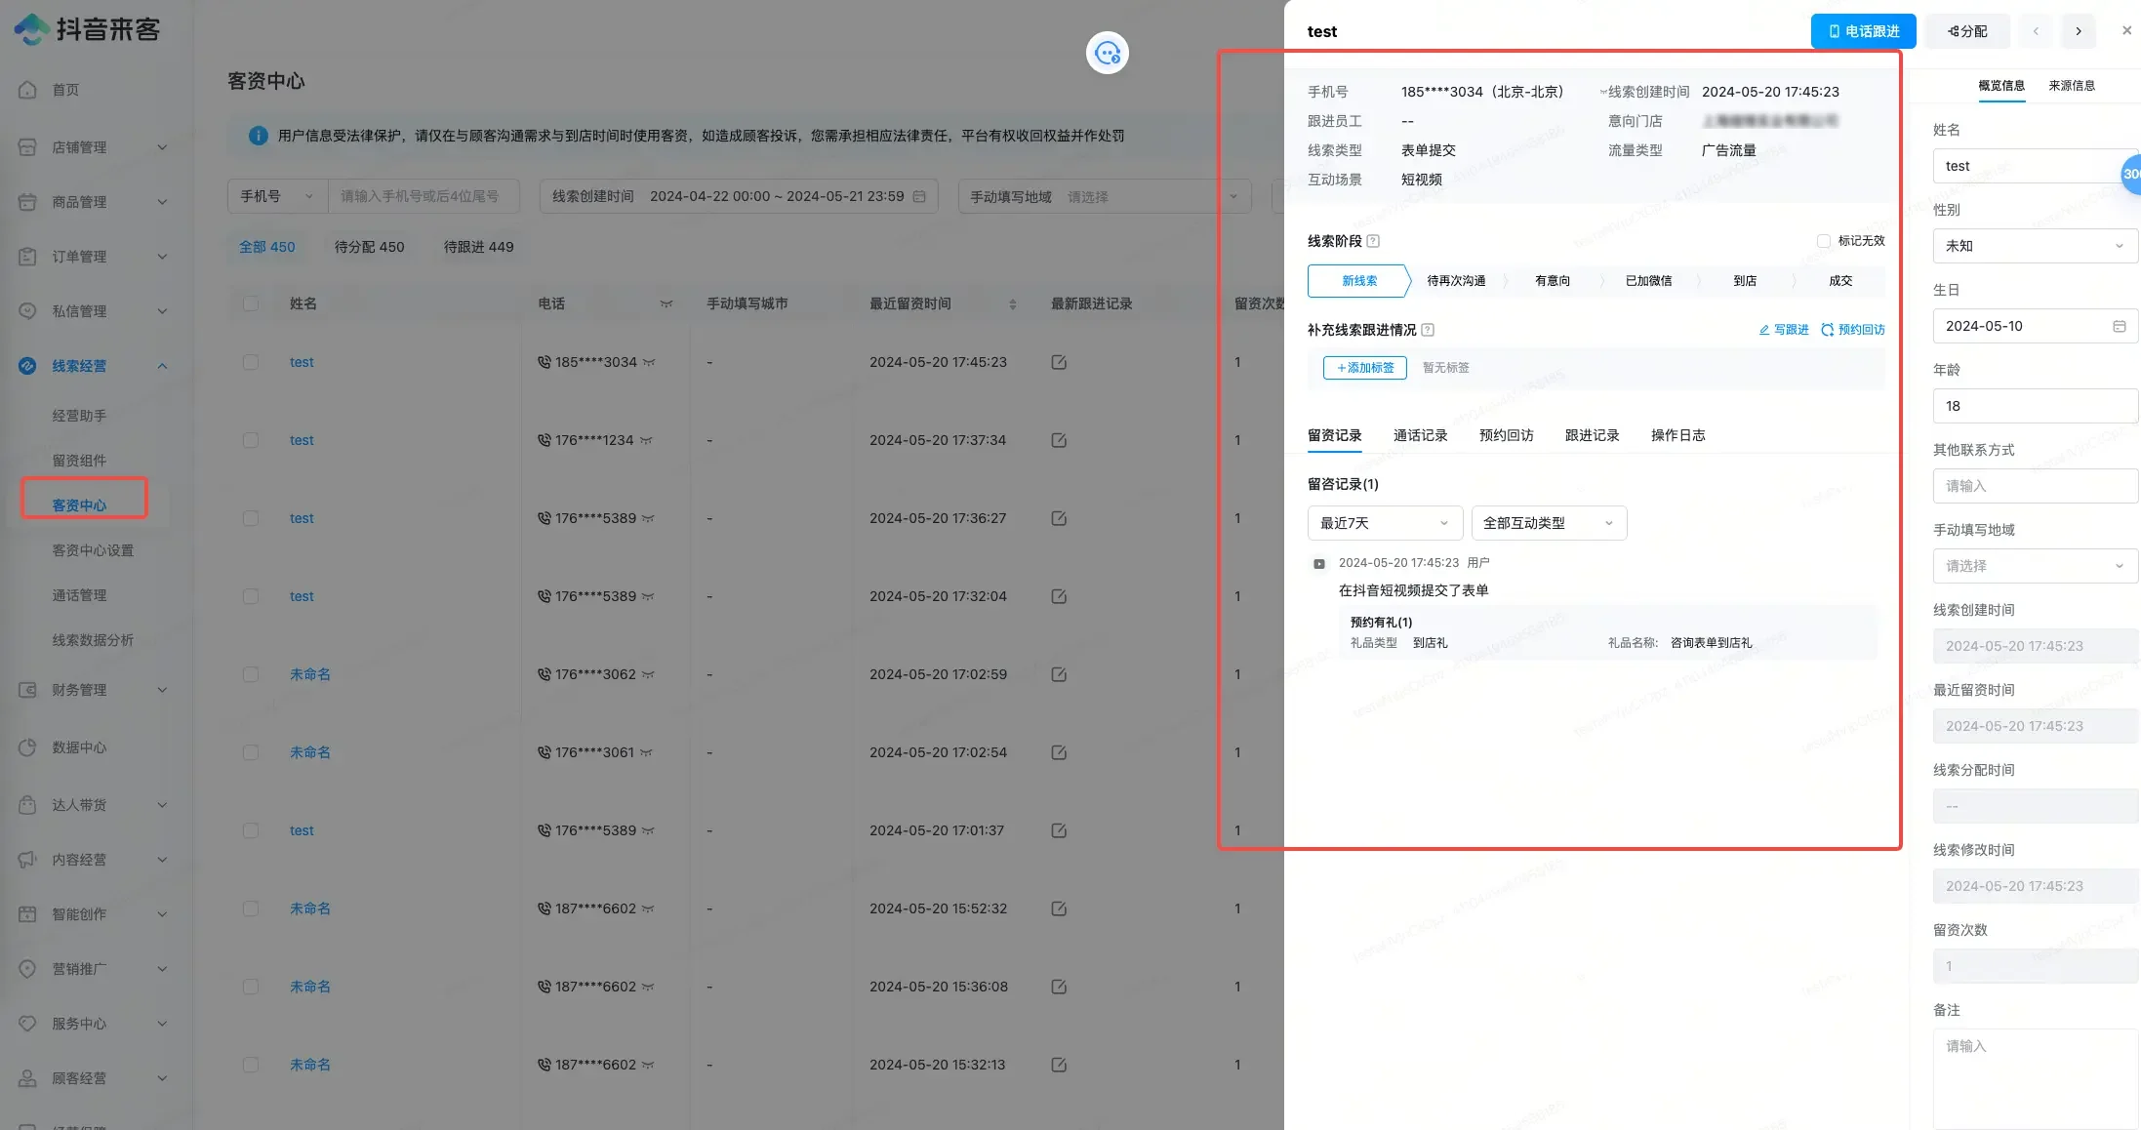Viewport: 2141px width, 1130px height.
Task: Click the 分配 button
Action: pos(1967,31)
